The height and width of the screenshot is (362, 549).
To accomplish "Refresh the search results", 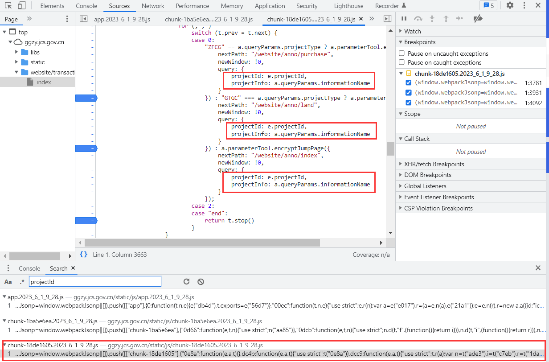I will click(x=187, y=282).
